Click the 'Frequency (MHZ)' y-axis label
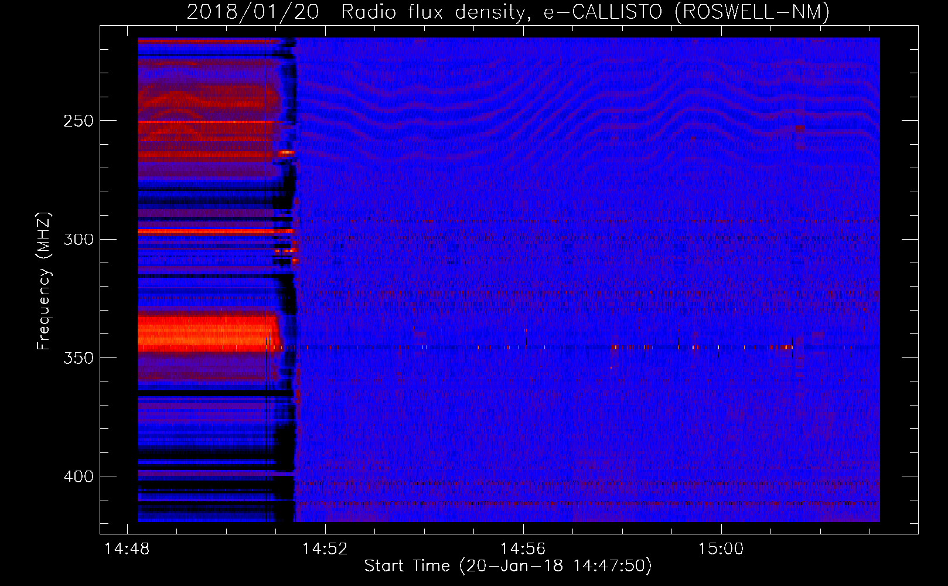948x586 pixels. click(x=44, y=281)
